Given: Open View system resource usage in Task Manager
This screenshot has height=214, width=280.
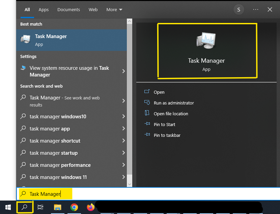Looking at the screenshot, I should click(72, 71).
